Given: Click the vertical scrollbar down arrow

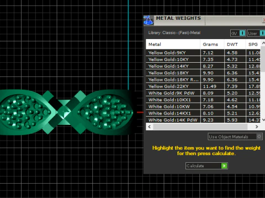Looking at the screenshot, I should [263, 119].
